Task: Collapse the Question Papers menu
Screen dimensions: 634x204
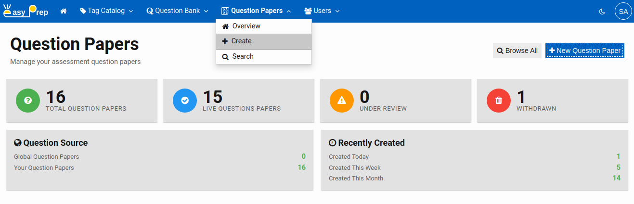Action: tap(256, 11)
